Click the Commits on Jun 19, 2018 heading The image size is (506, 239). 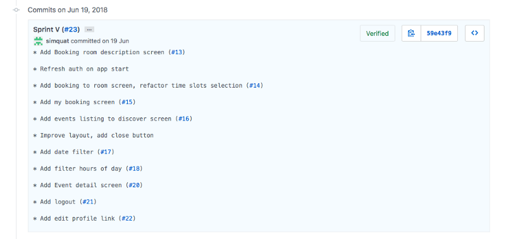point(68,10)
